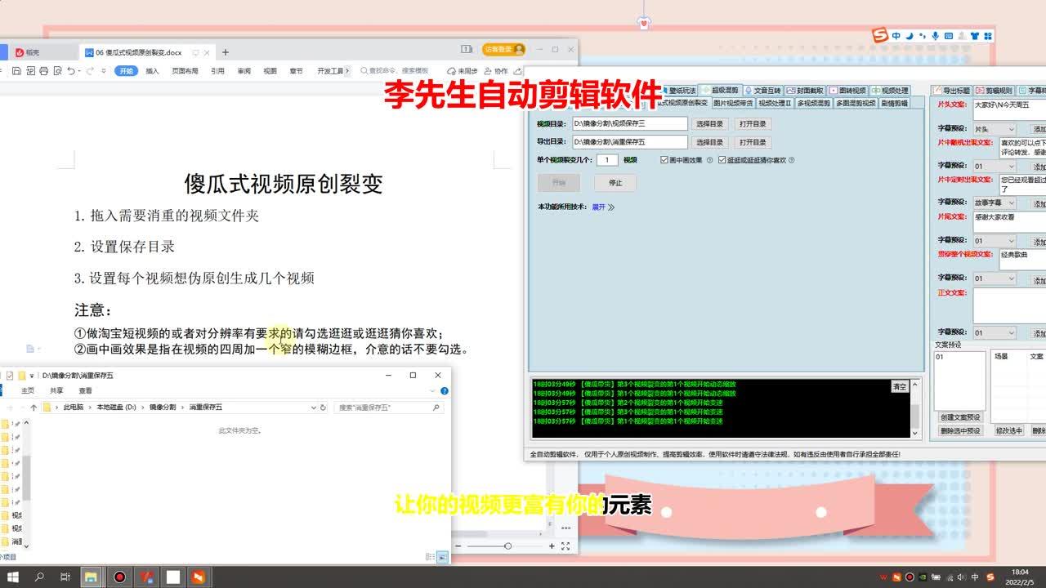The height and width of the screenshot is (588, 1046).
Task: Select the 文音互转 tab
Action: coord(762,91)
